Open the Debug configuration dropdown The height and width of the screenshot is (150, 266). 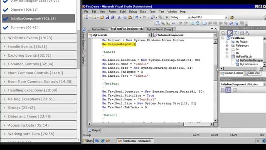coord(189,17)
